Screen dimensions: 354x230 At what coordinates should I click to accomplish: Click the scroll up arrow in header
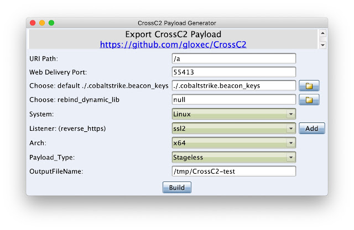[323, 34]
